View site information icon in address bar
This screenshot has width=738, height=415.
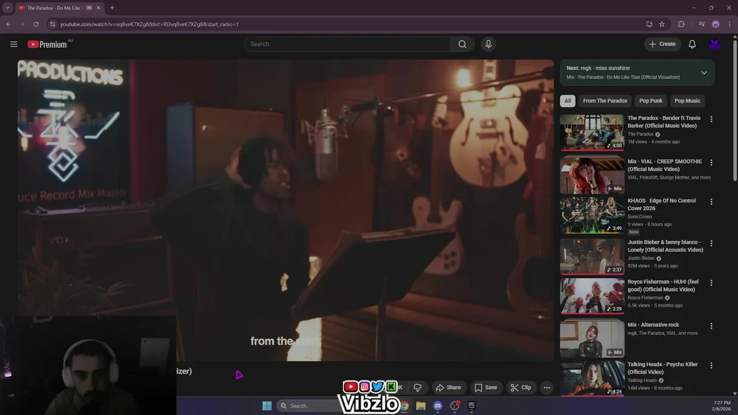[x=52, y=24]
